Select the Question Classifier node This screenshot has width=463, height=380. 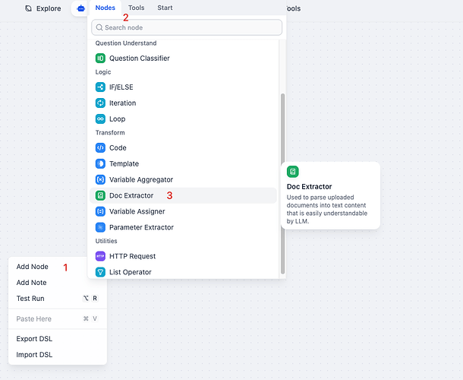click(x=183, y=58)
